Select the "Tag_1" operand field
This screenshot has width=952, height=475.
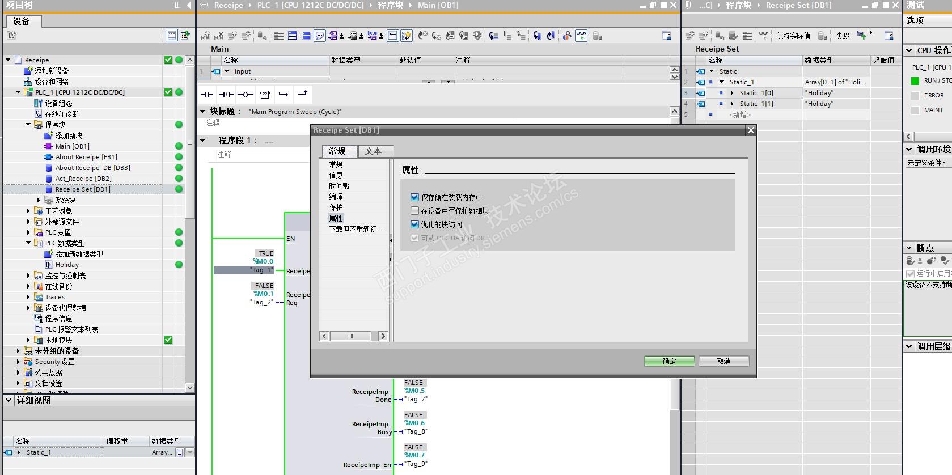tap(244, 270)
